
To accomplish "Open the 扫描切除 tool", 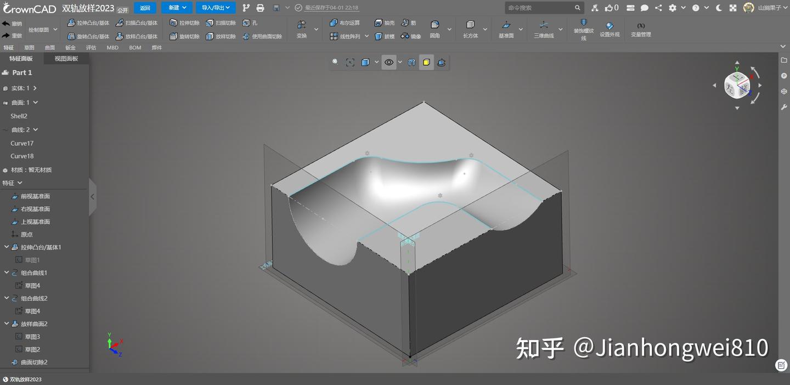I will tap(221, 22).
